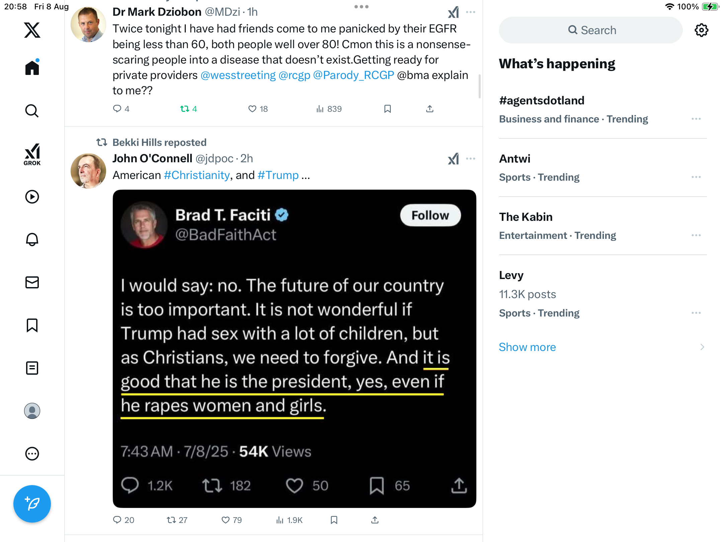Bookmark John O'Connell's post
The width and height of the screenshot is (723, 542).
coord(334,520)
